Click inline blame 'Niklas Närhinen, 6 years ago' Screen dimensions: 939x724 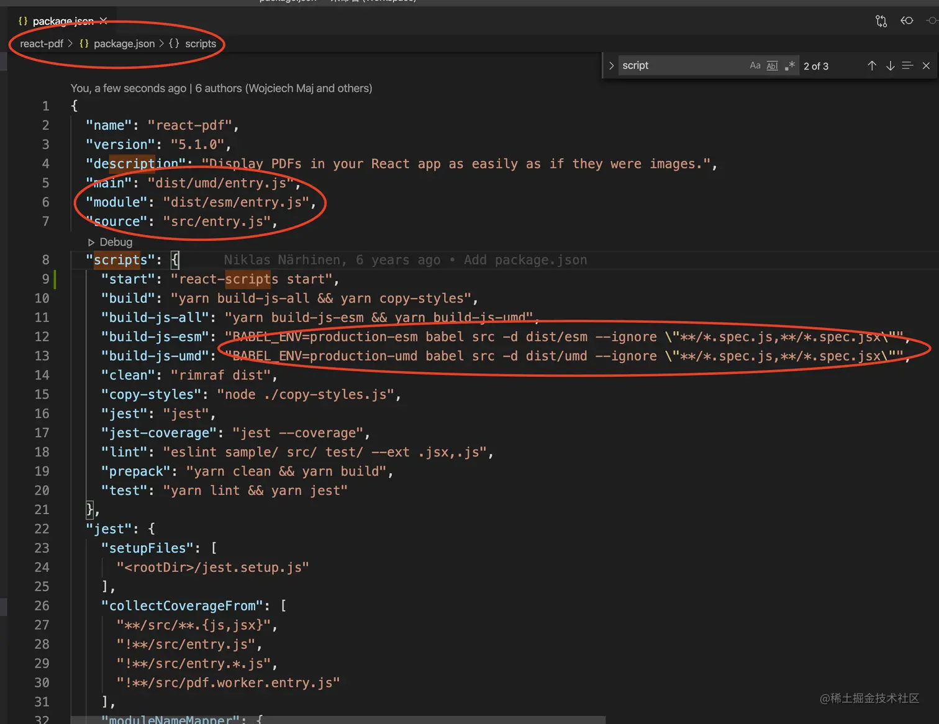[x=332, y=260]
